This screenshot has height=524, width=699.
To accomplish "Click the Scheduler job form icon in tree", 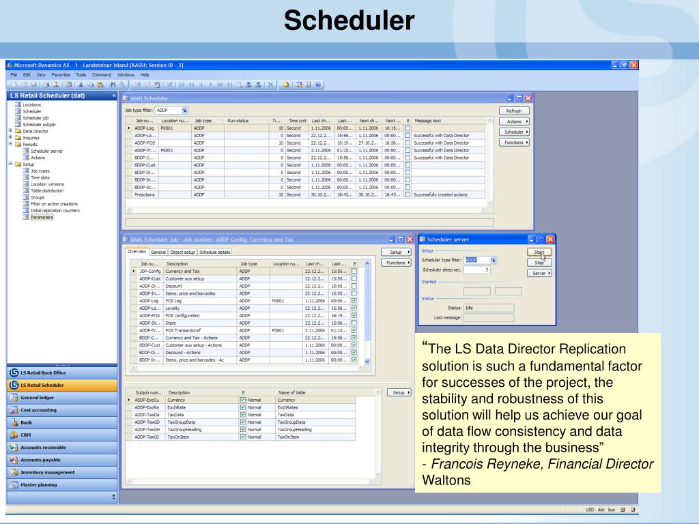I will (x=18, y=118).
